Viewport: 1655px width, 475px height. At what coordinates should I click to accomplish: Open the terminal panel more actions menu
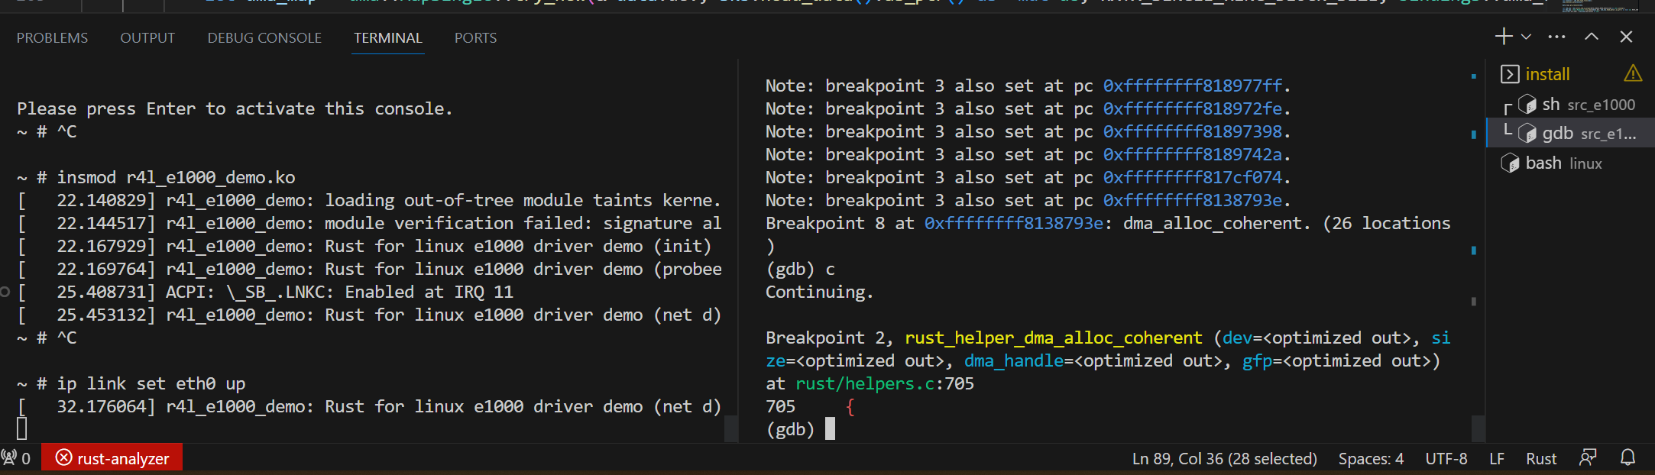pos(1556,37)
